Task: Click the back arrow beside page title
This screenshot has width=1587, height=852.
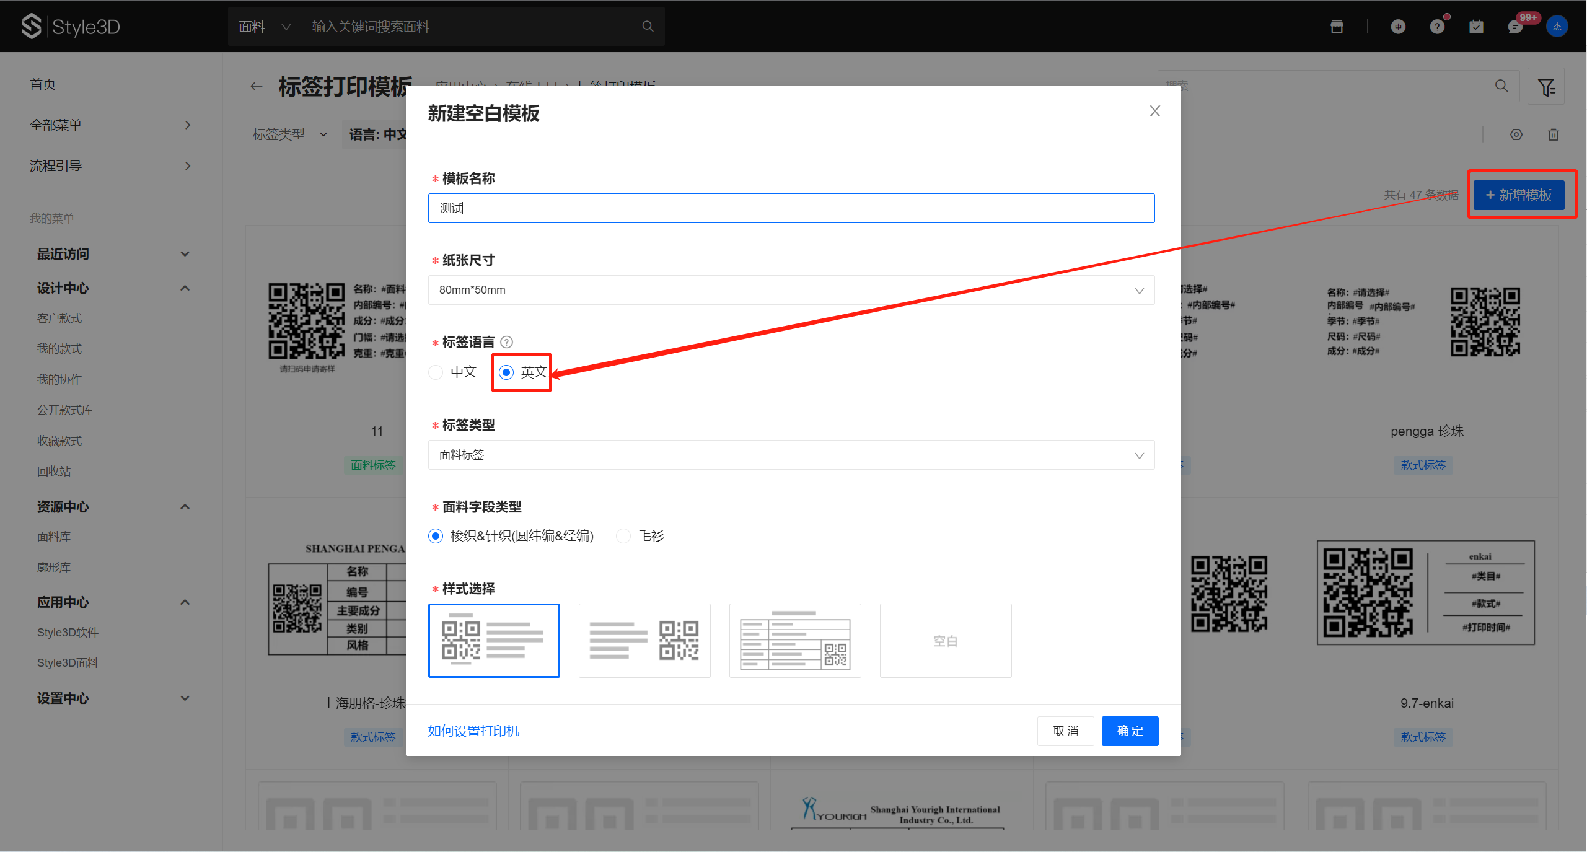Action: [257, 87]
